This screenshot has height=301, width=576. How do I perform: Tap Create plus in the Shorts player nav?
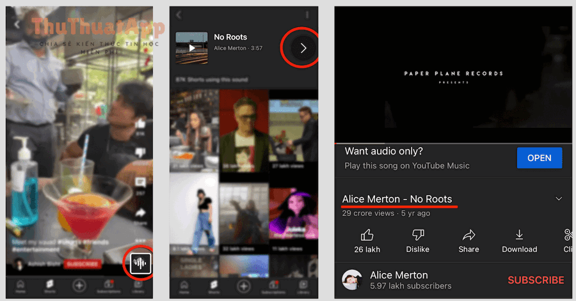click(79, 286)
